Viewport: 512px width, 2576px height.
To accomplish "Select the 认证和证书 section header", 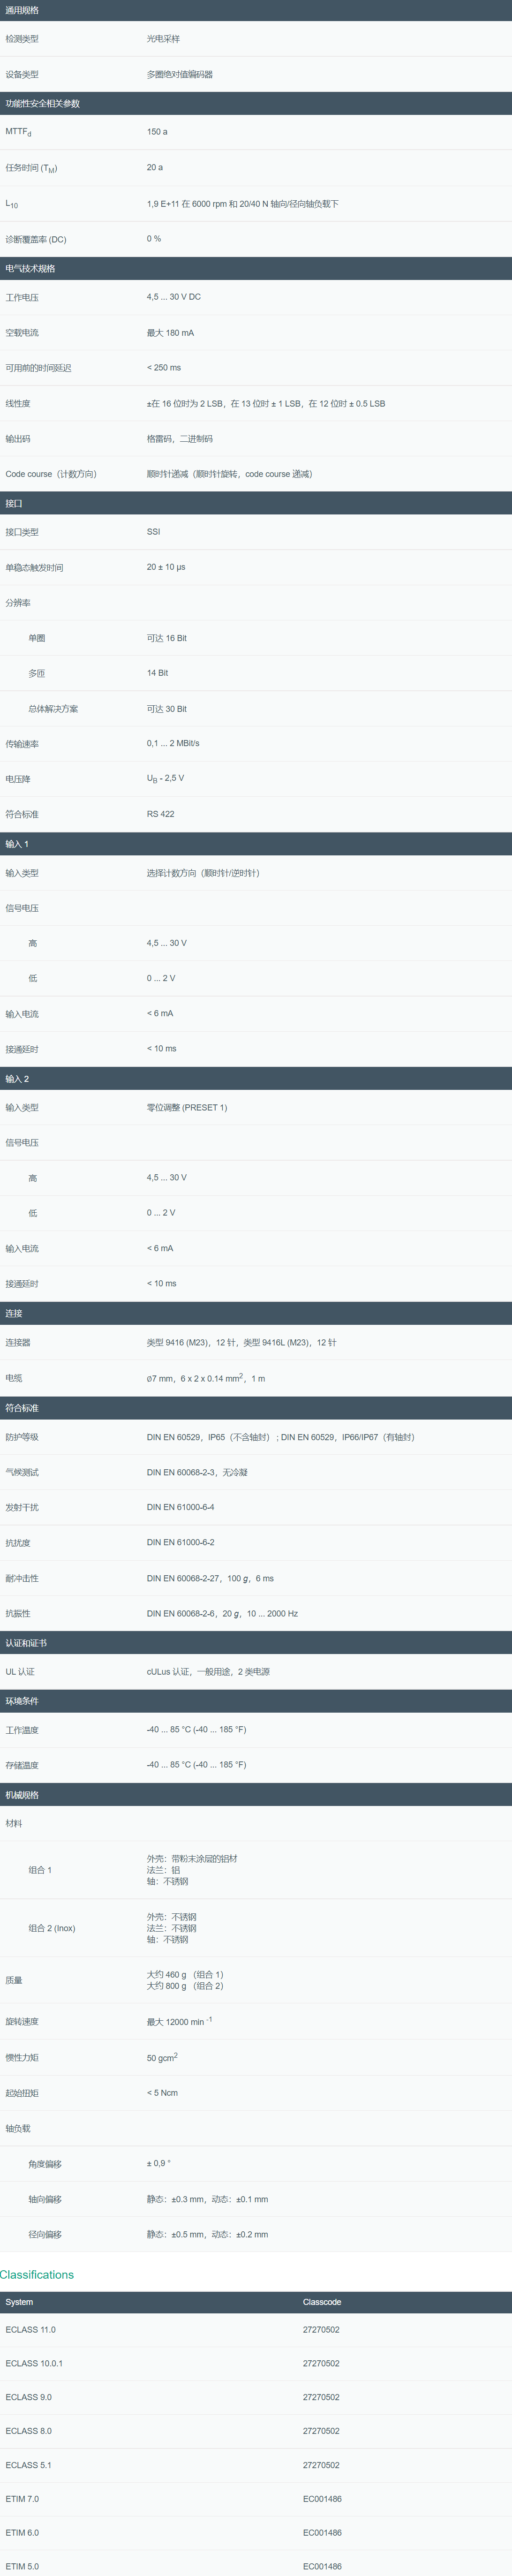I will tap(256, 1643).
